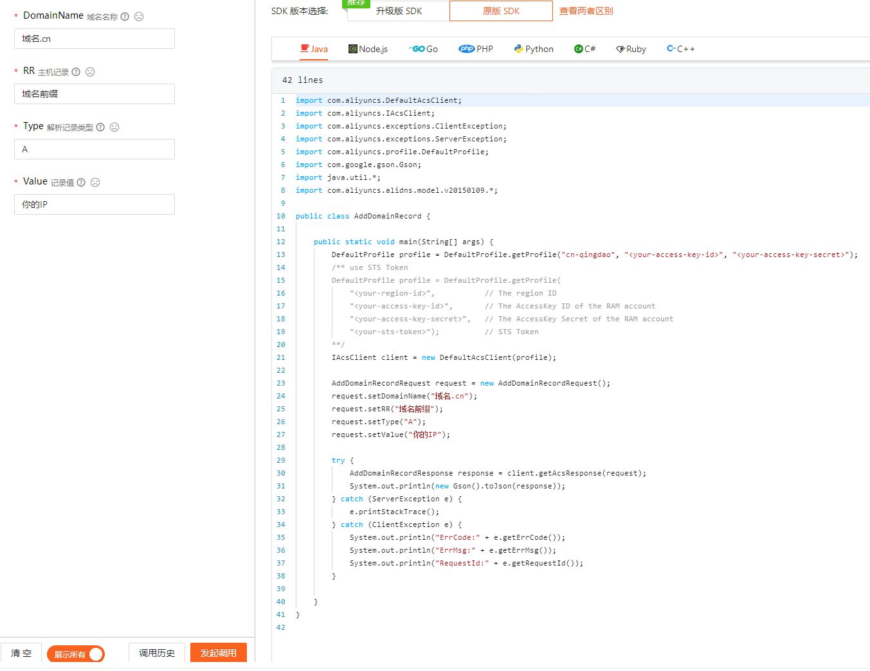Focus the RR input containing 域名前缀
The height and width of the screenshot is (671, 870).
pos(95,94)
